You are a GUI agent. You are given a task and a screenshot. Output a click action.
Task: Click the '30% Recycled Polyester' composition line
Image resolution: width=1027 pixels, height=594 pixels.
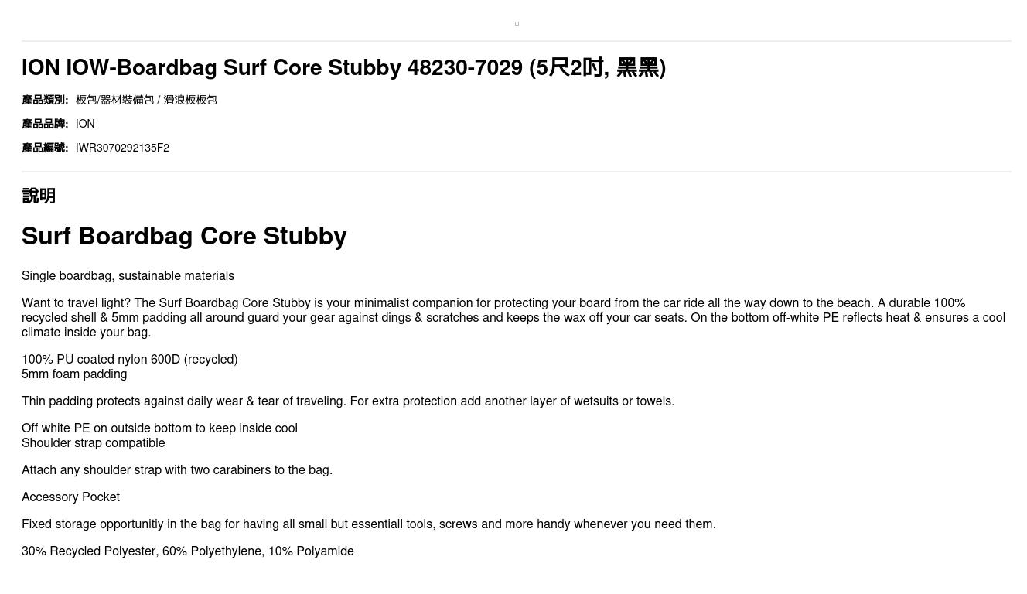tap(188, 551)
